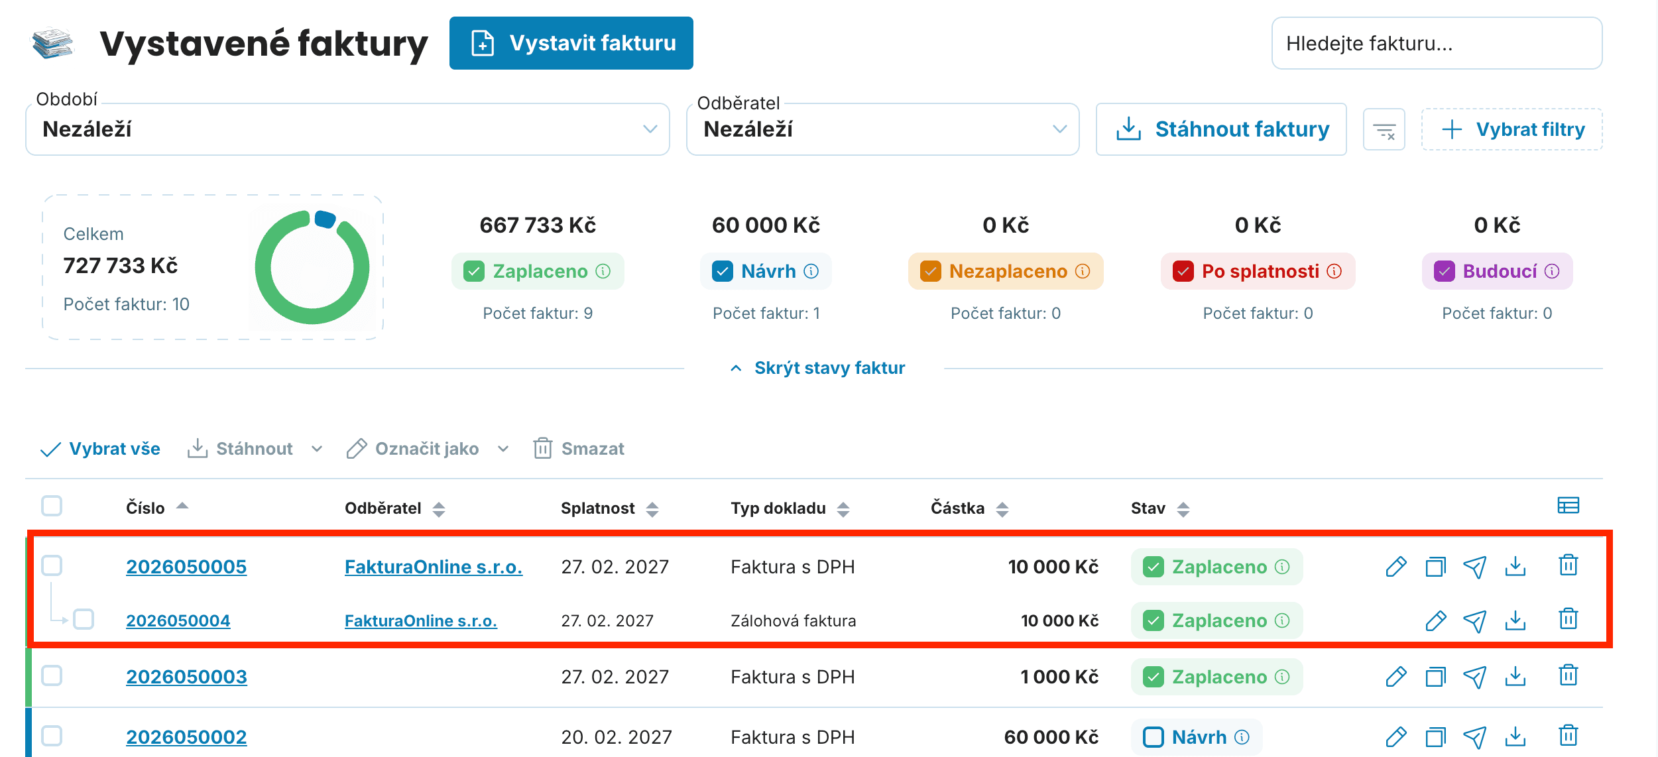Sort table by Splatnost column
Viewport: 1658px width, 757px height.
coord(610,508)
